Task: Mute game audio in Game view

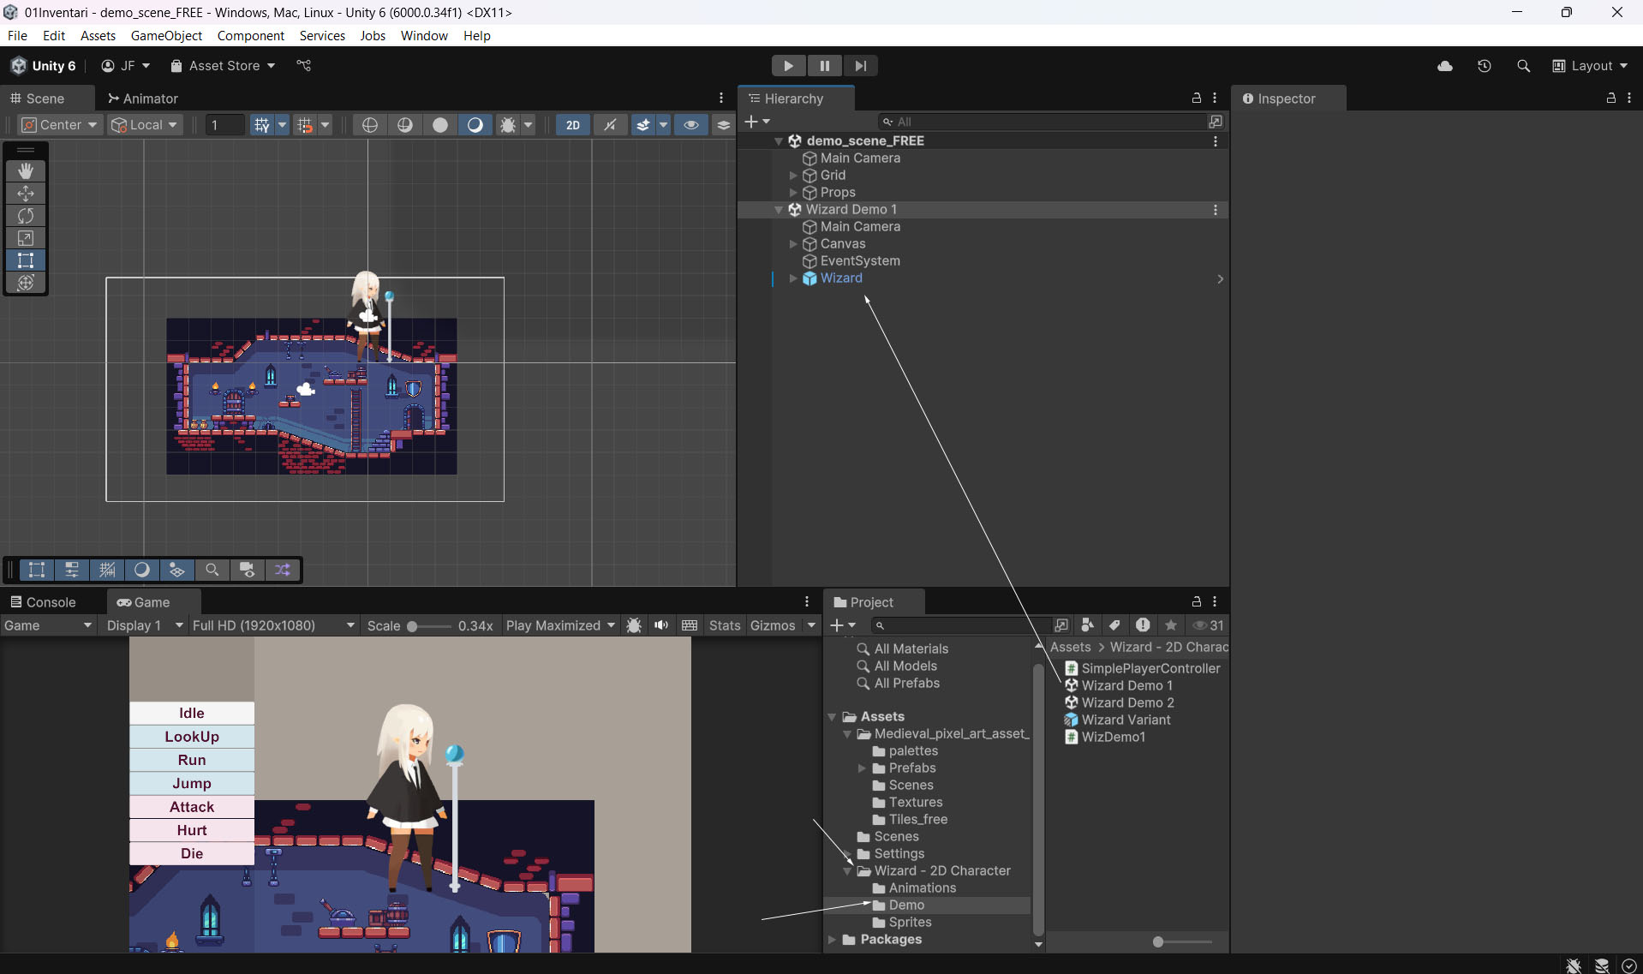Action: tap(661, 625)
